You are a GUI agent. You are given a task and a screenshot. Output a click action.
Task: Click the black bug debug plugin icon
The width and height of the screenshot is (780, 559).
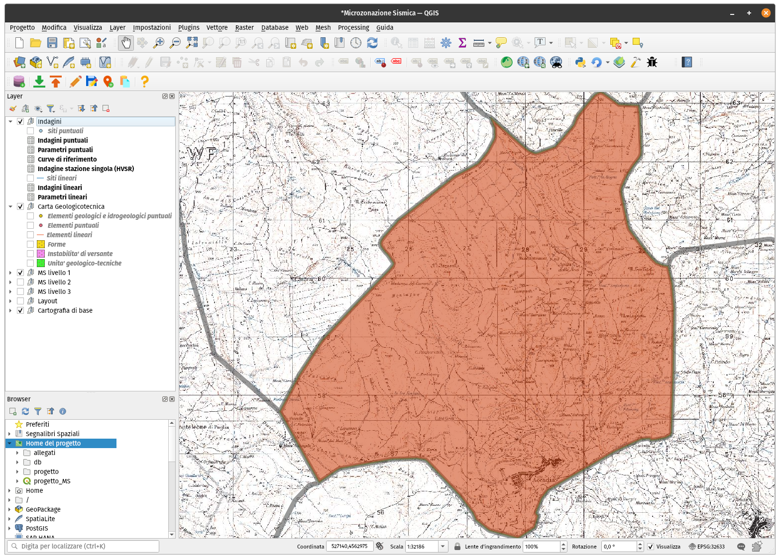[x=652, y=62]
